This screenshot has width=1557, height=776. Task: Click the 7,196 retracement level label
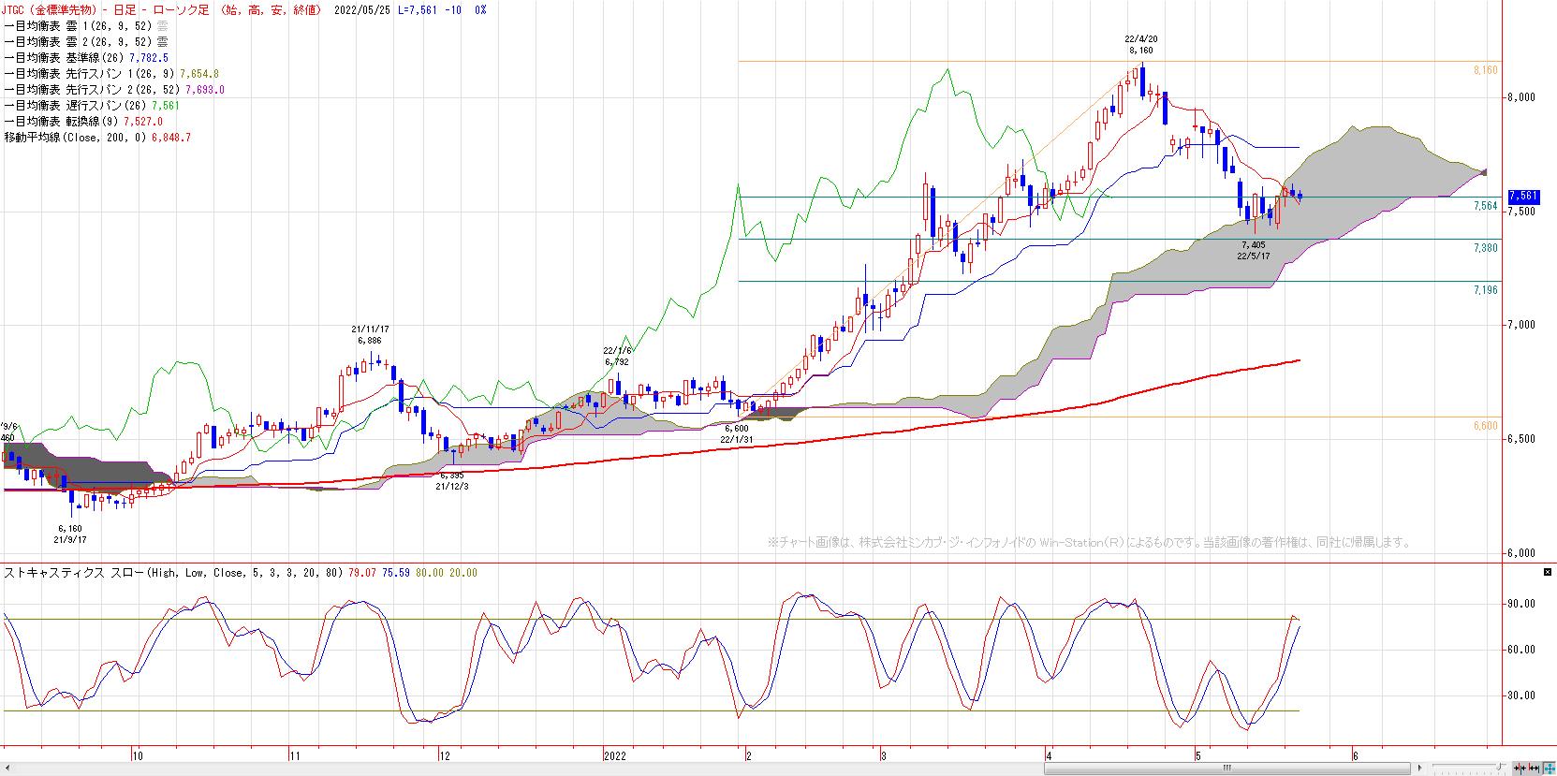click(1486, 290)
